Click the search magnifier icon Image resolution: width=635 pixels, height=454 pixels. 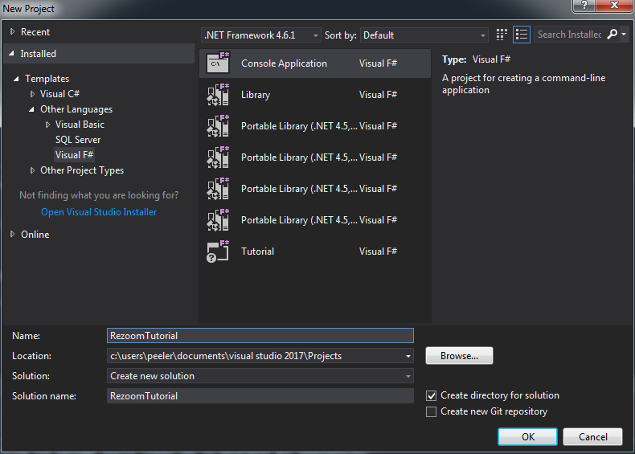tap(612, 35)
